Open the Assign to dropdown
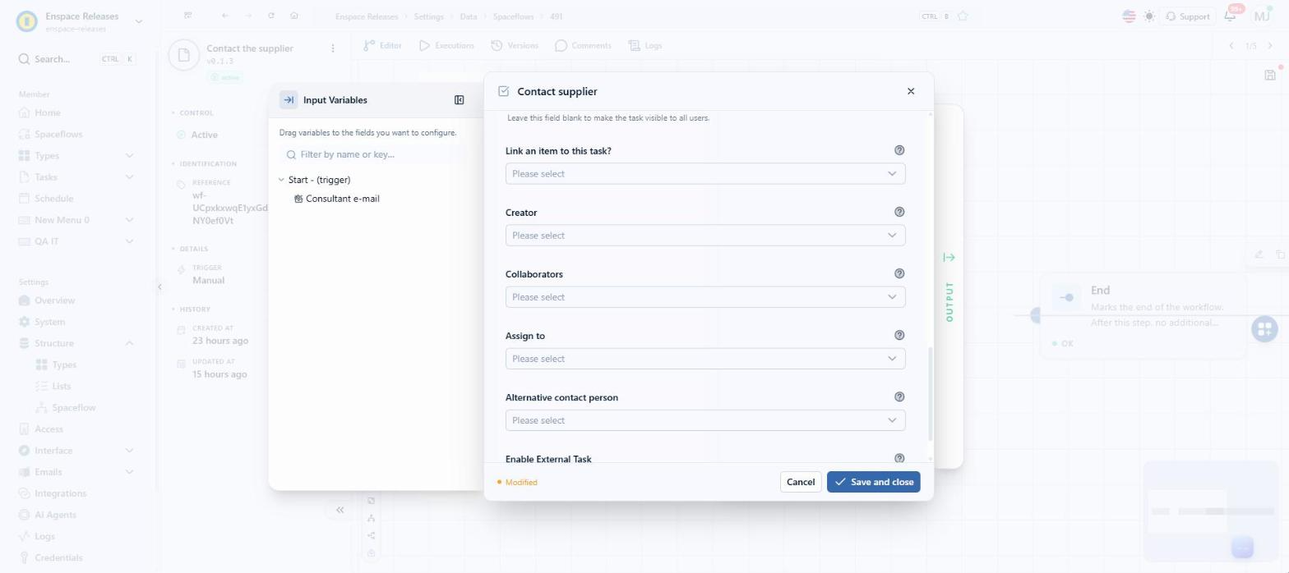 click(705, 358)
